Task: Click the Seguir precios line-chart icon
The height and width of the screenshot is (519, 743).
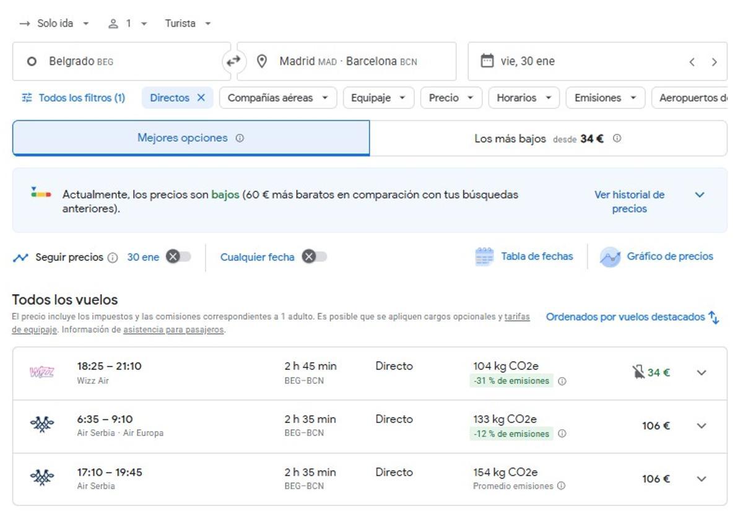Action: (20, 256)
